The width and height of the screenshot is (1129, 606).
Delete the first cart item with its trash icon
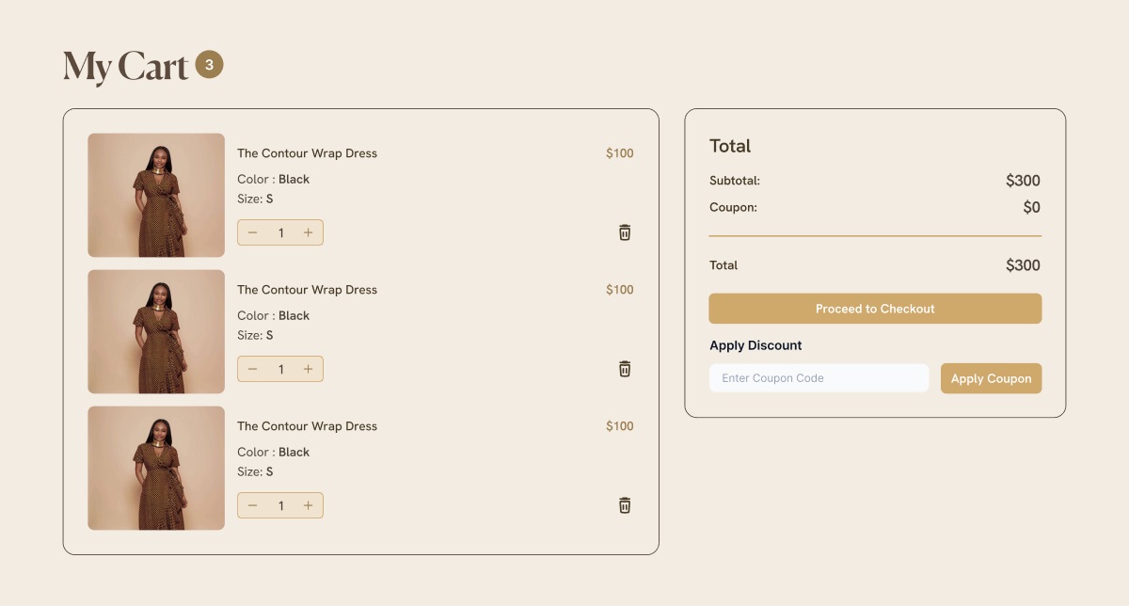tap(625, 232)
